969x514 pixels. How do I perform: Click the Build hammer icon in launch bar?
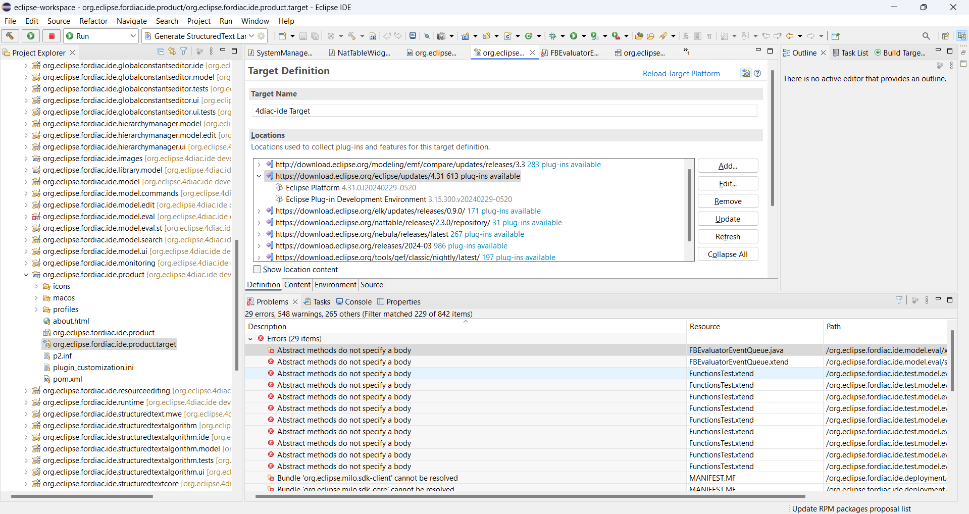click(x=10, y=36)
